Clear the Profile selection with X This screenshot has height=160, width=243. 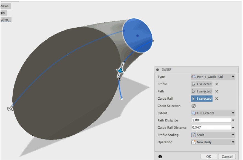tap(216, 84)
